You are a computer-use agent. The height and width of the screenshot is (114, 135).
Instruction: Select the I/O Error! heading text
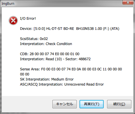pos(28,19)
